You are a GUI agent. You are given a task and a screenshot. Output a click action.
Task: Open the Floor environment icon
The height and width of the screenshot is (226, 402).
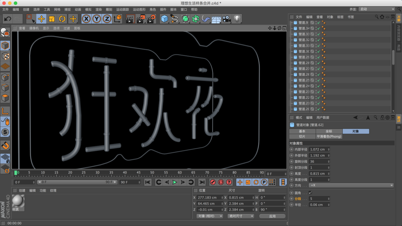coord(216,19)
